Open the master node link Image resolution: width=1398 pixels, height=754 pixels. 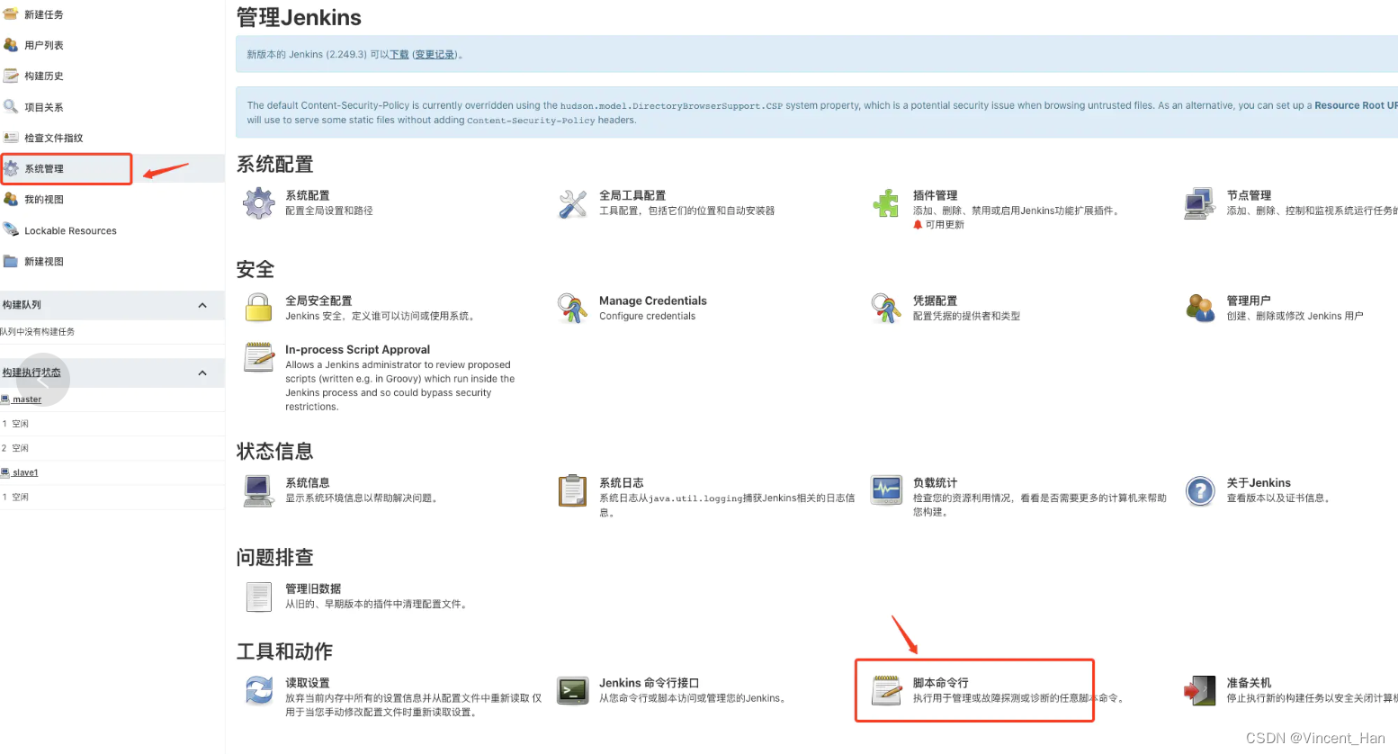27,399
